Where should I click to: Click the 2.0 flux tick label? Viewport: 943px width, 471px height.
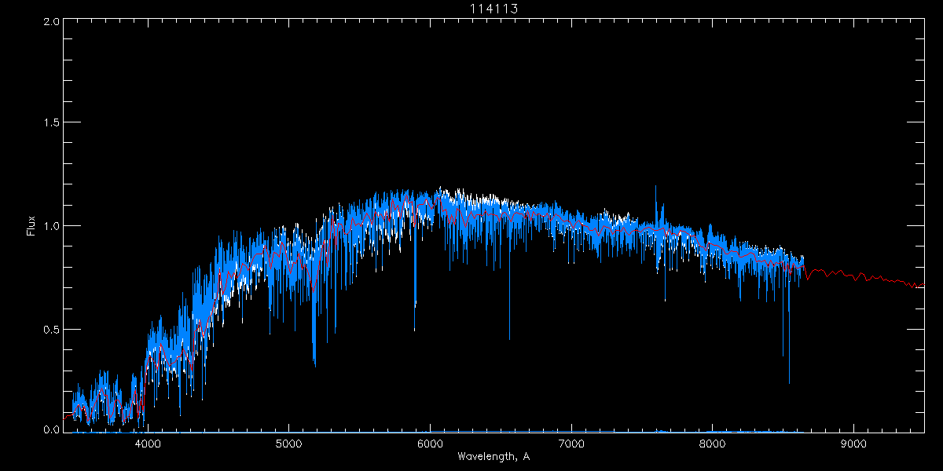click(x=51, y=21)
